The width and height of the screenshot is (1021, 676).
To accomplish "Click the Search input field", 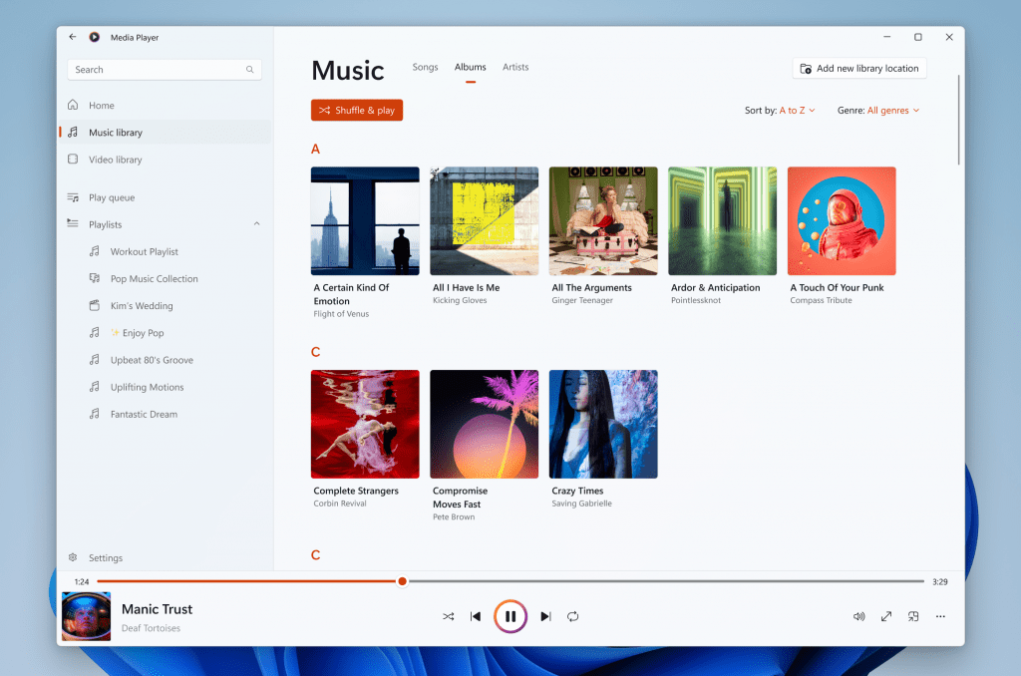I will [x=165, y=70].
